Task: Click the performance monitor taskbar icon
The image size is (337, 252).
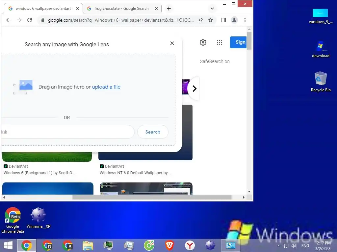Action: 129,245
